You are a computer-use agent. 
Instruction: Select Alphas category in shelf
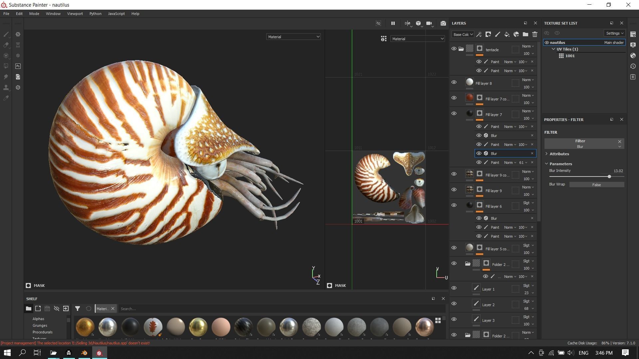[38, 319]
